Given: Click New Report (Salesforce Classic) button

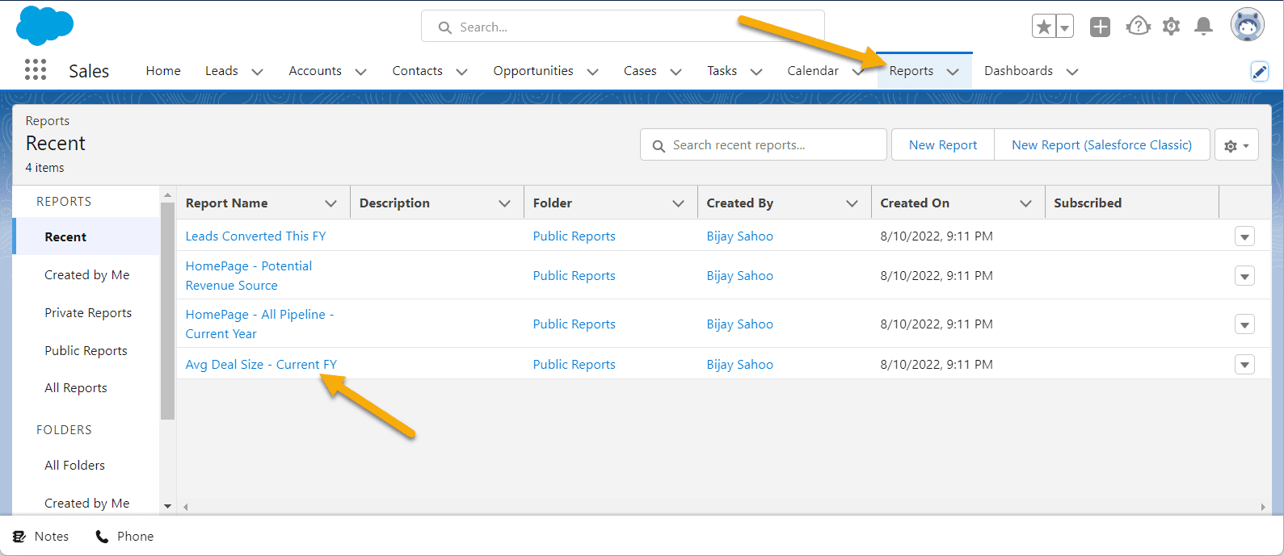Looking at the screenshot, I should point(1102,145).
